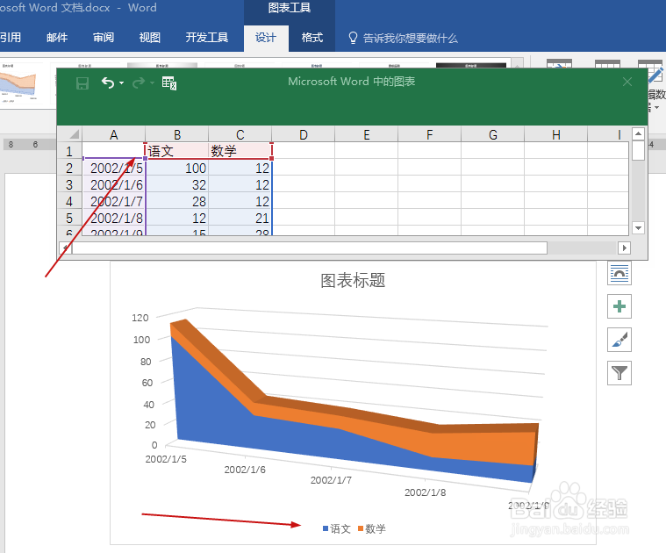Screen dimensions: 666x553
Task: Click cell C5 with value 21
Action: [240, 218]
